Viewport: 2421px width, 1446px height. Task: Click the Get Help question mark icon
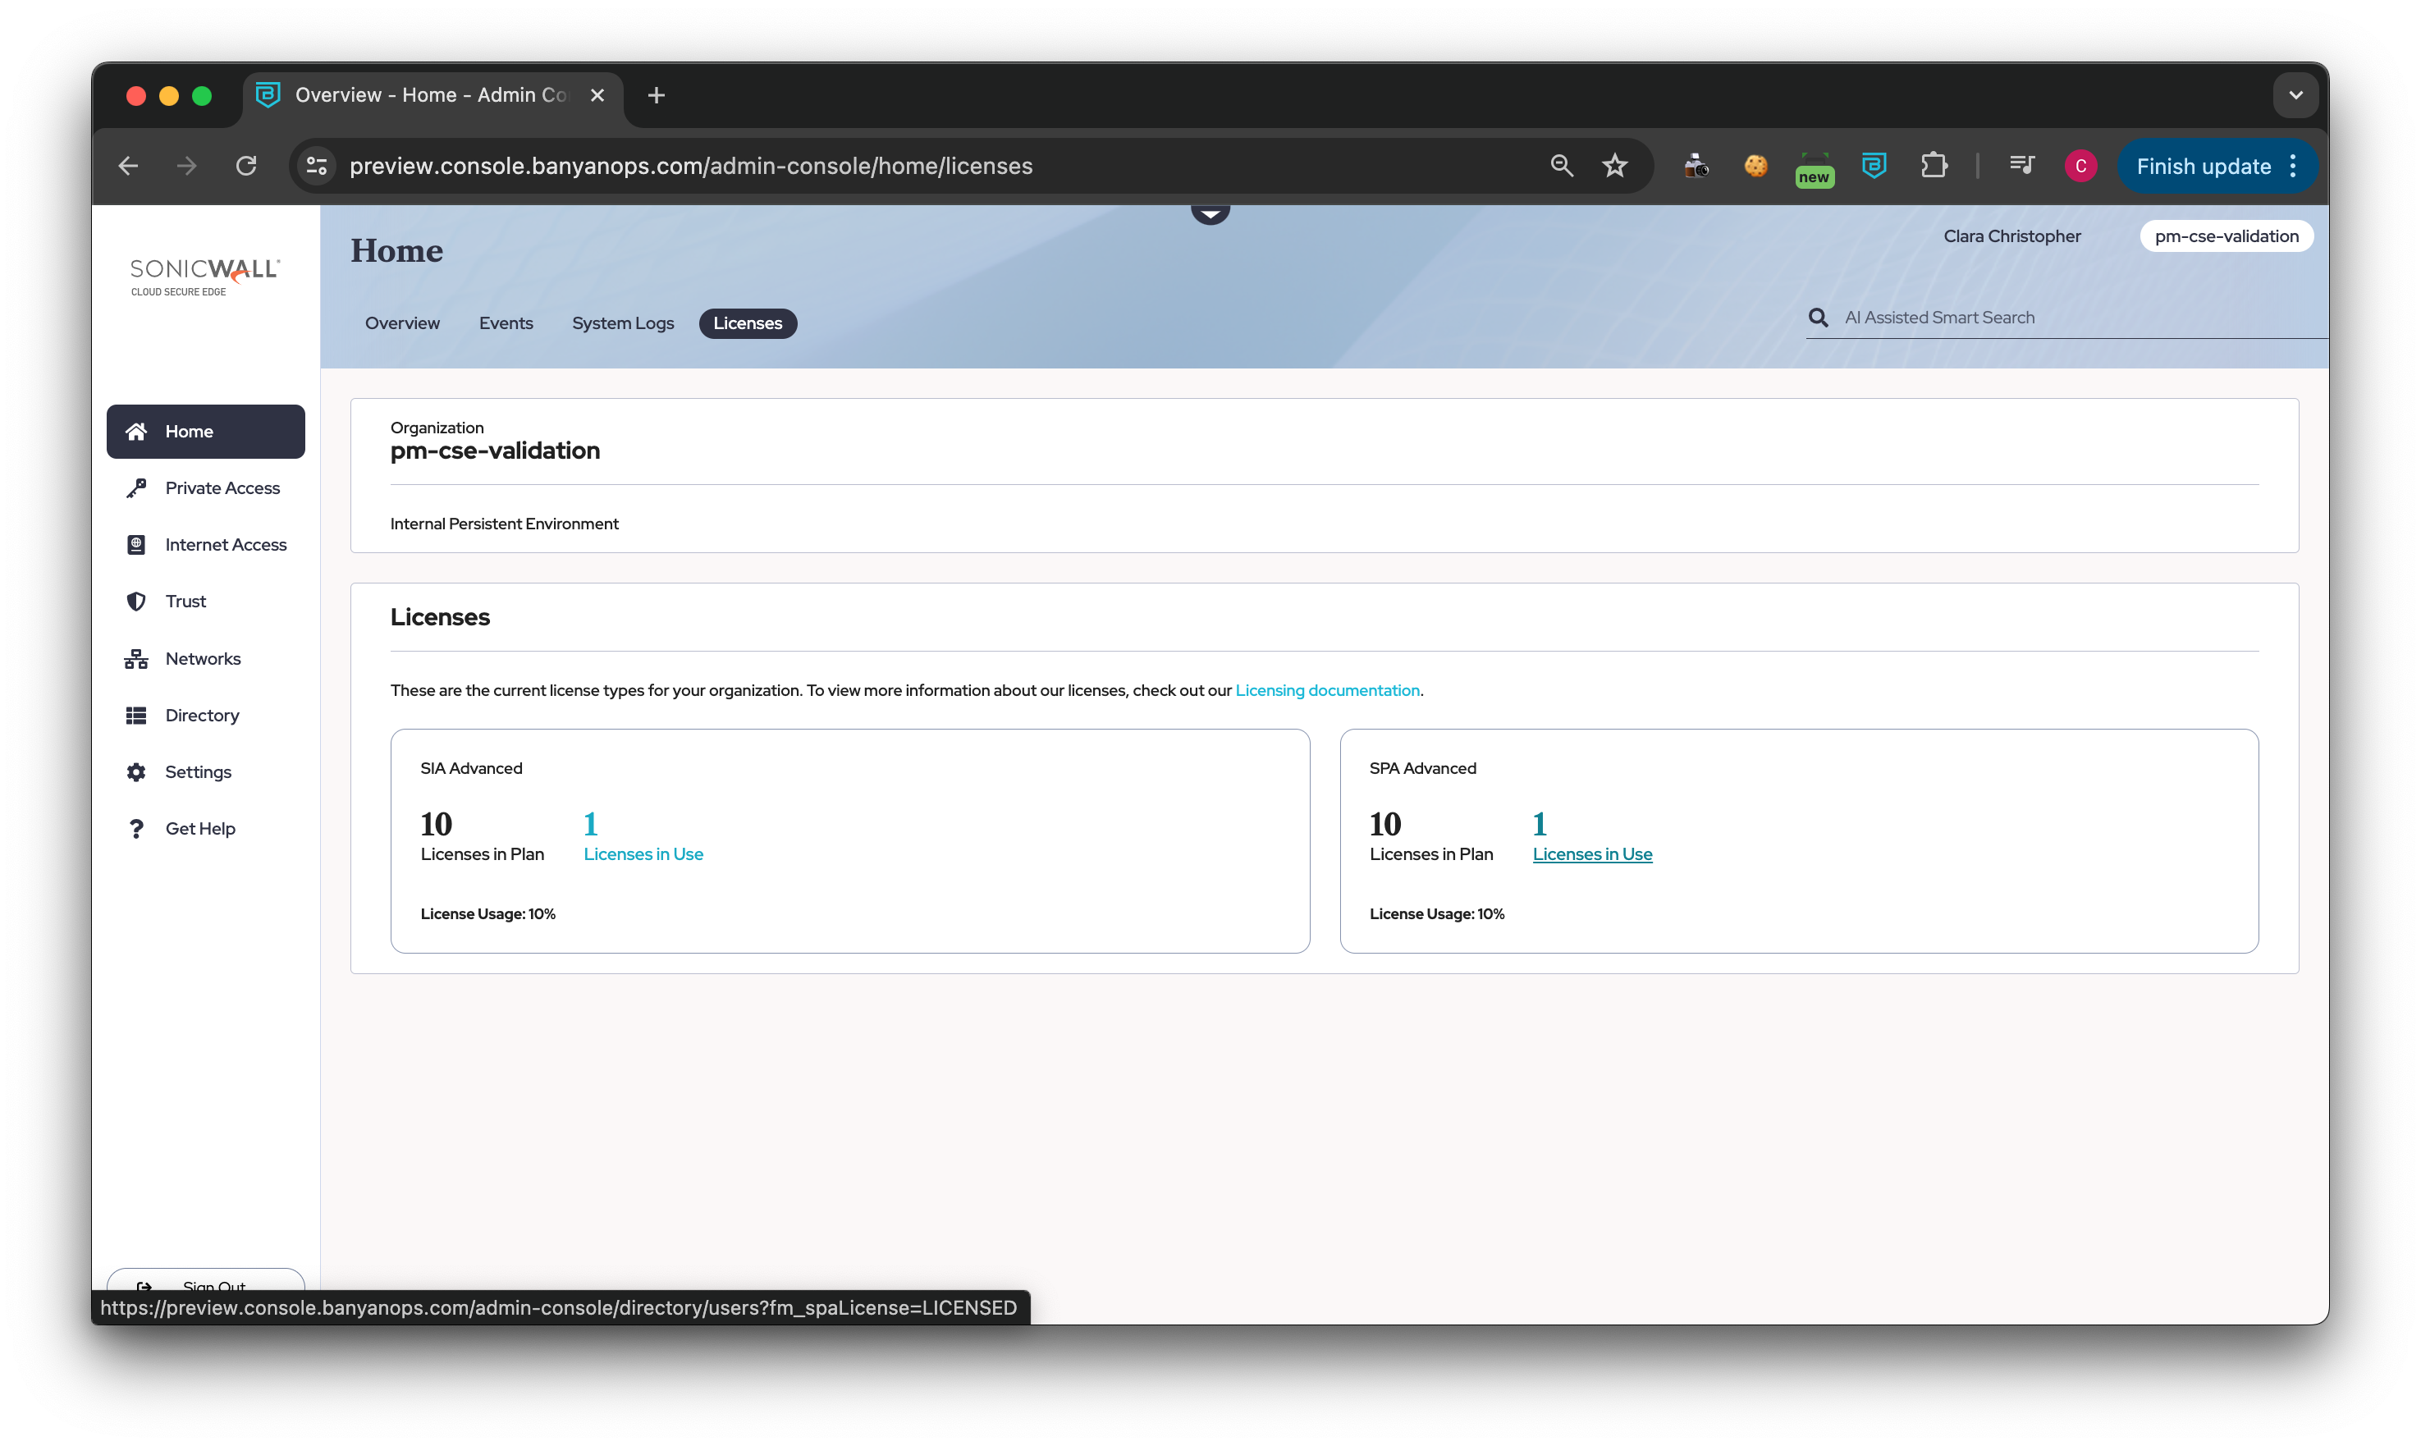click(x=136, y=828)
